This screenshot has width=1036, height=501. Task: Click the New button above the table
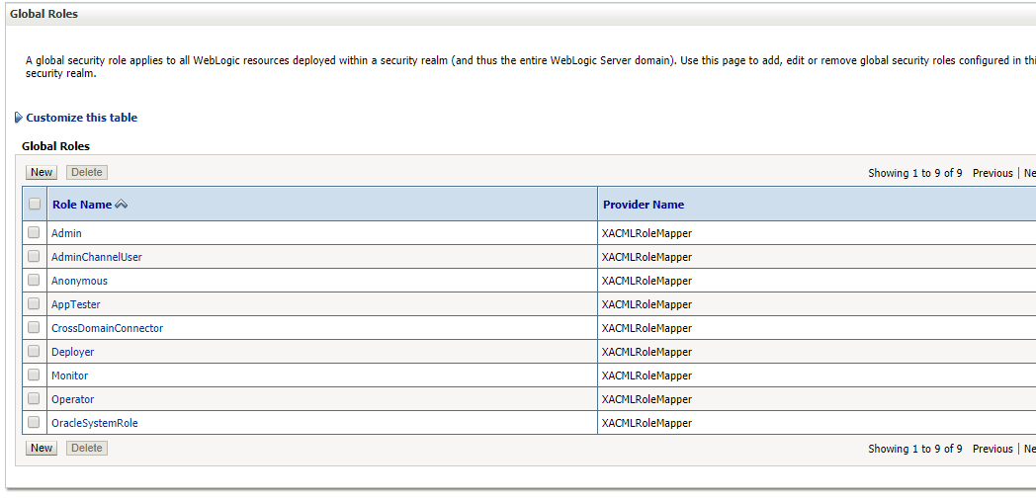42,172
